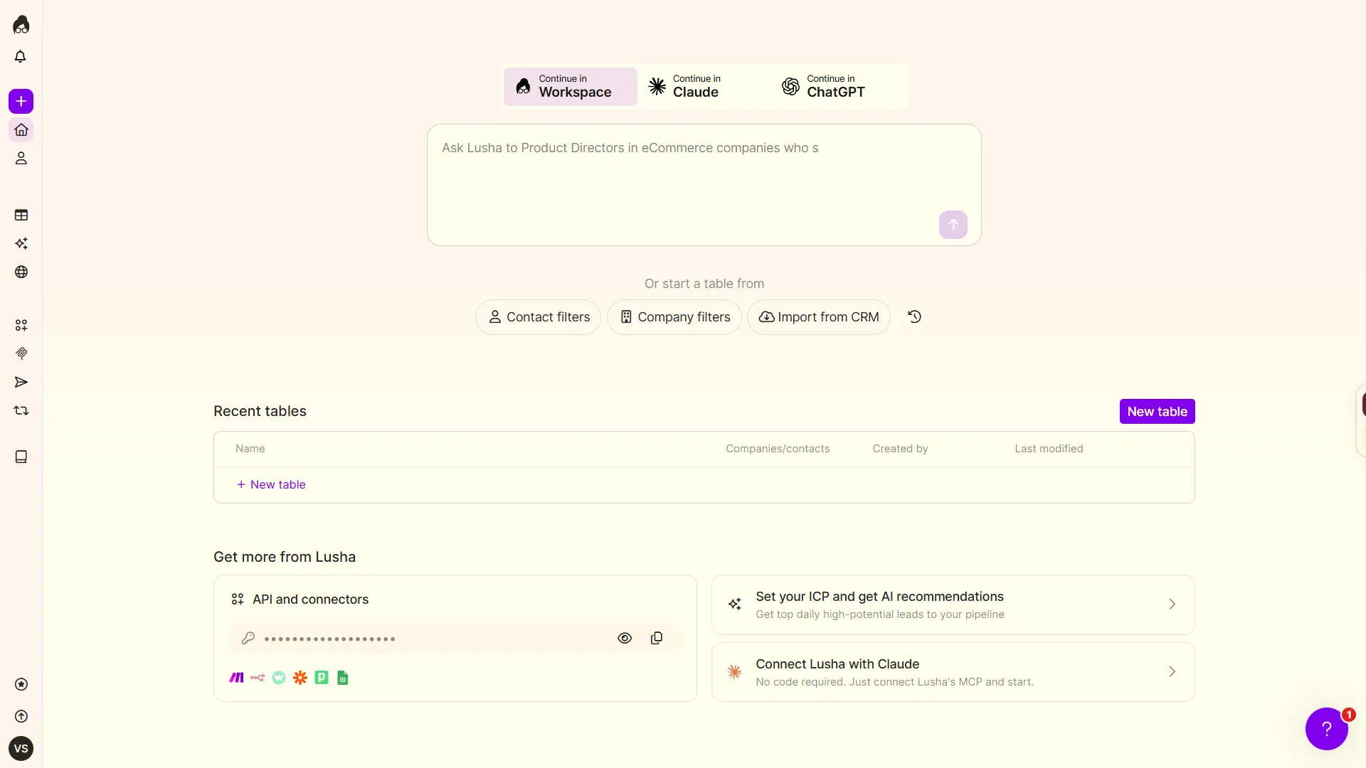
Task: Open notifications bell in sidebar
Action: tap(21, 56)
